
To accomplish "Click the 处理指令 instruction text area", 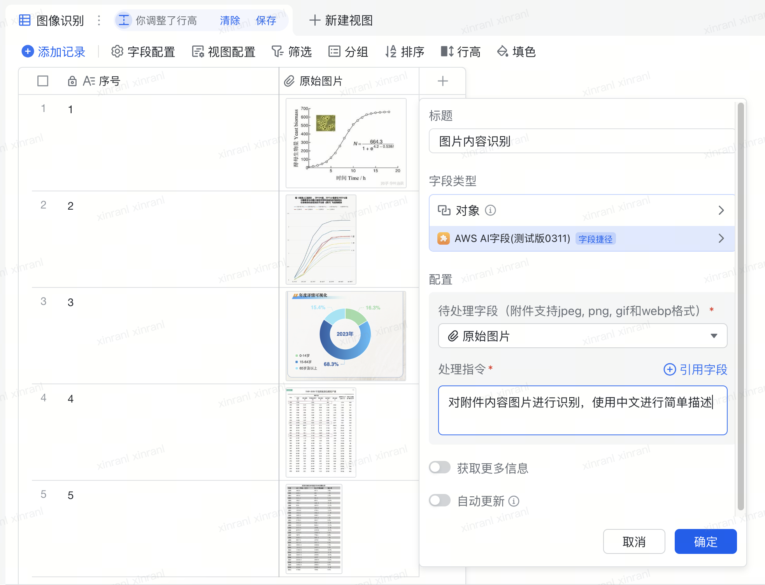I will pyautogui.click(x=583, y=410).
